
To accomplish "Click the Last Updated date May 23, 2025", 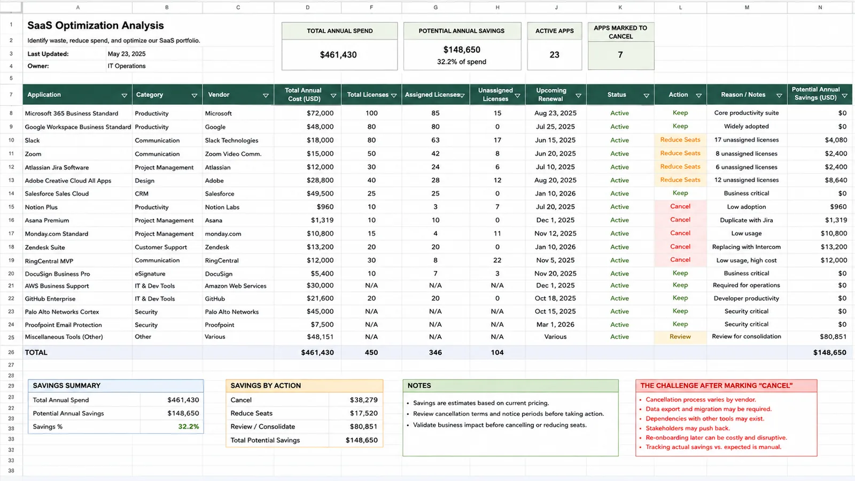I will click(127, 54).
